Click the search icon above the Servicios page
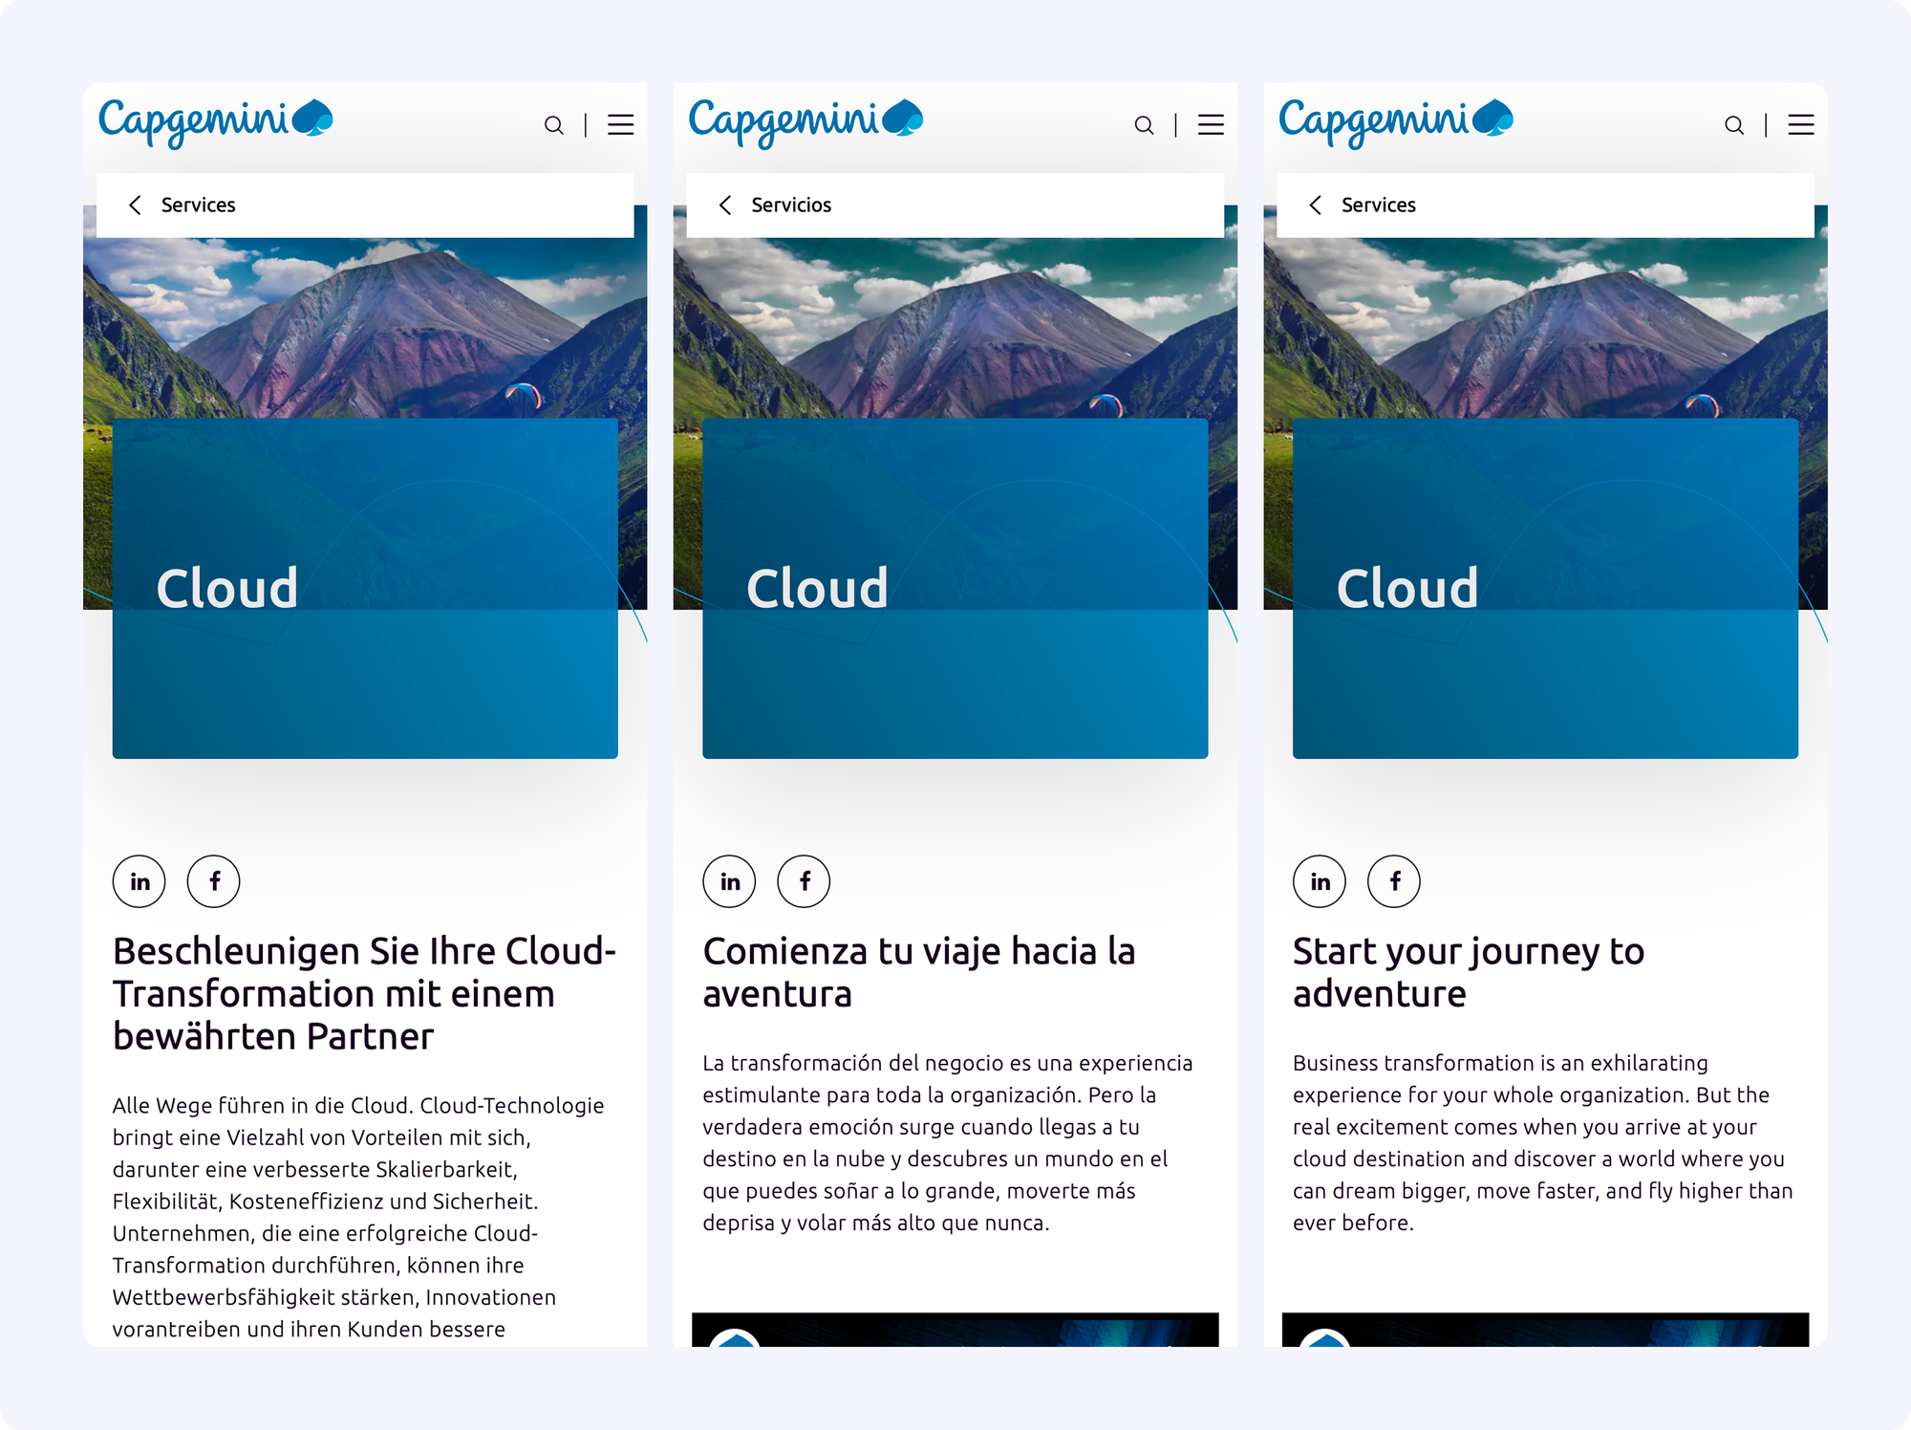This screenshot has height=1430, width=1911. [x=1144, y=125]
